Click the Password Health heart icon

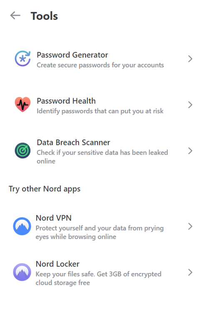(x=22, y=104)
